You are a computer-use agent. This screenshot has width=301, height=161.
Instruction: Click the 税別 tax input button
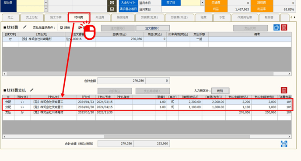(220, 91)
